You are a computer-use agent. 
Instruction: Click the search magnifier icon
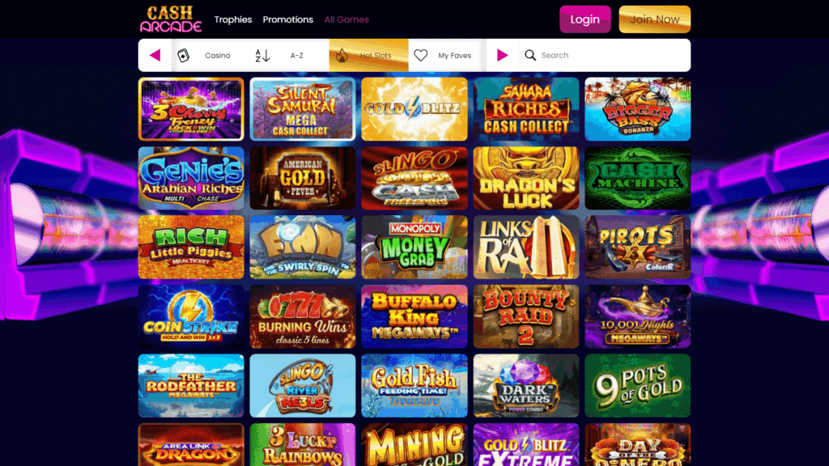[530, 55]
